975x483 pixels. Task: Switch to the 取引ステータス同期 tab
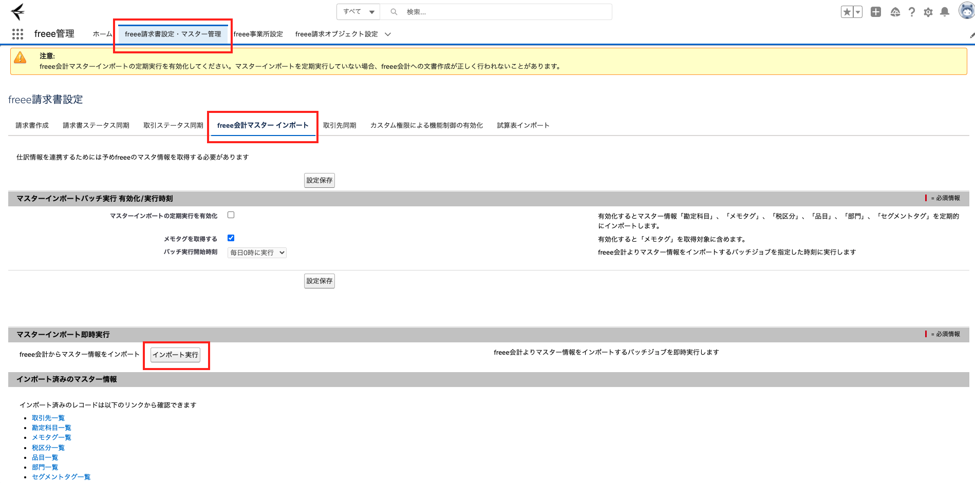pyautogui.click(x=173, y=125)
